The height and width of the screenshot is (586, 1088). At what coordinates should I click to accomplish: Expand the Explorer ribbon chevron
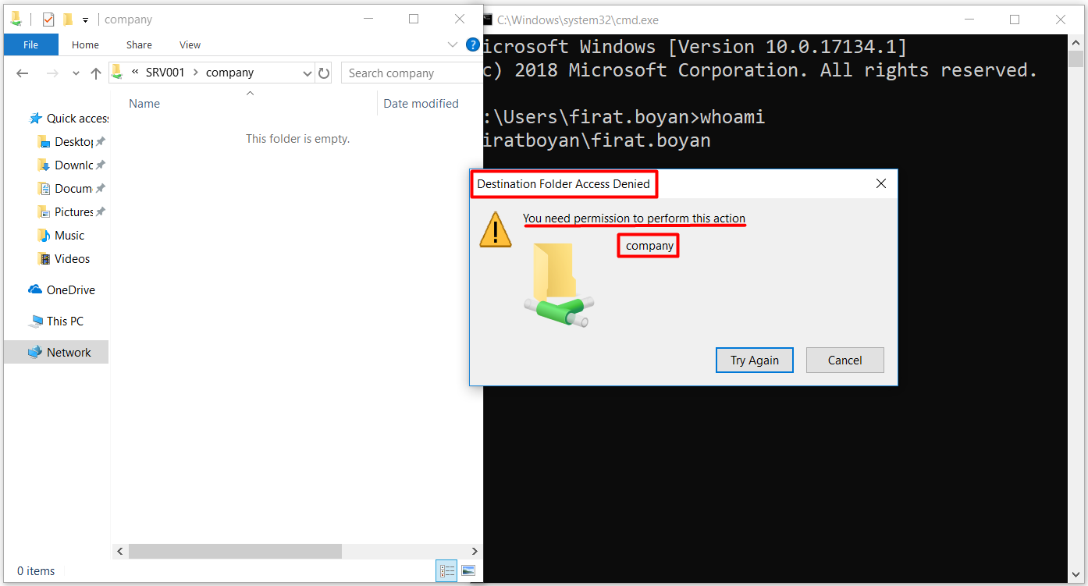453,44
